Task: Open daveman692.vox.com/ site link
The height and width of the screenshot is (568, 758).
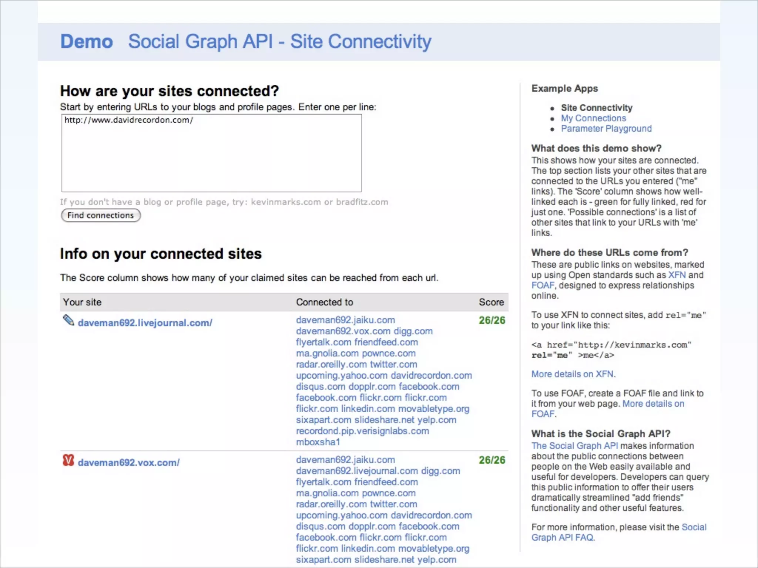Action: click(x=128, y=463)
